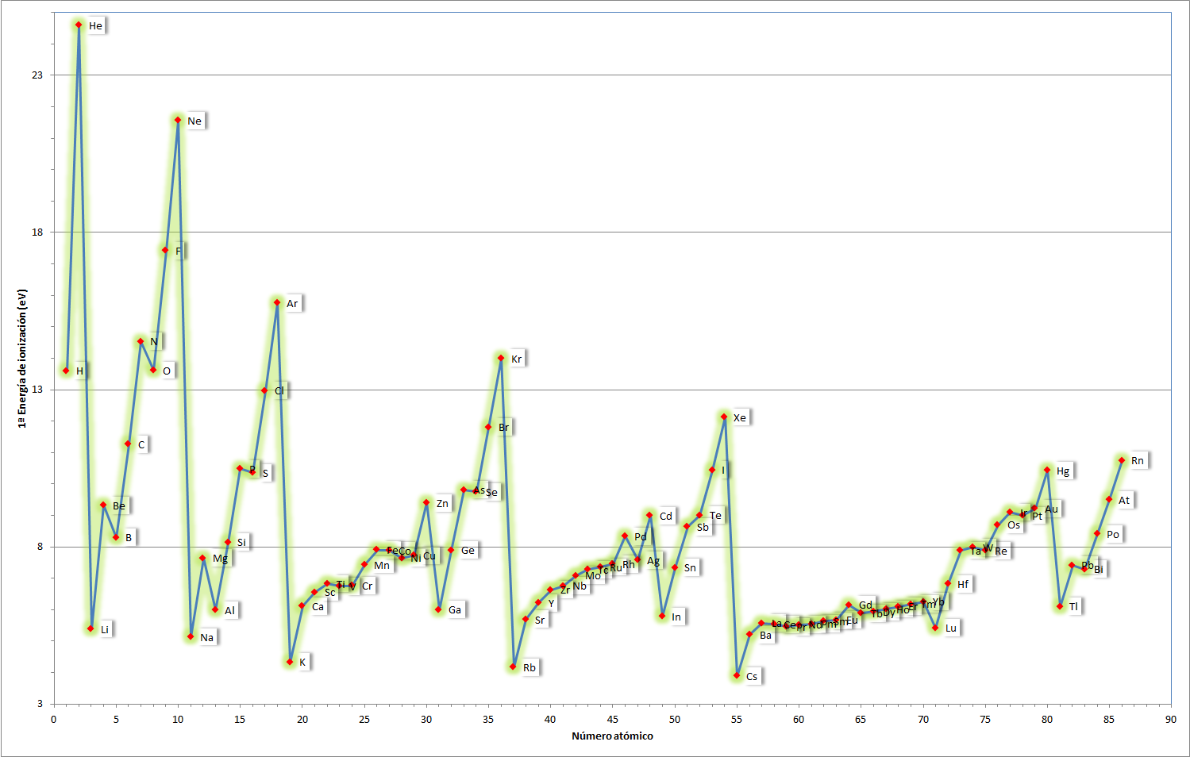This screenshot has height=757, width=1190.
Task: Click the Ar data label
Action: click(x=292, y=303)
